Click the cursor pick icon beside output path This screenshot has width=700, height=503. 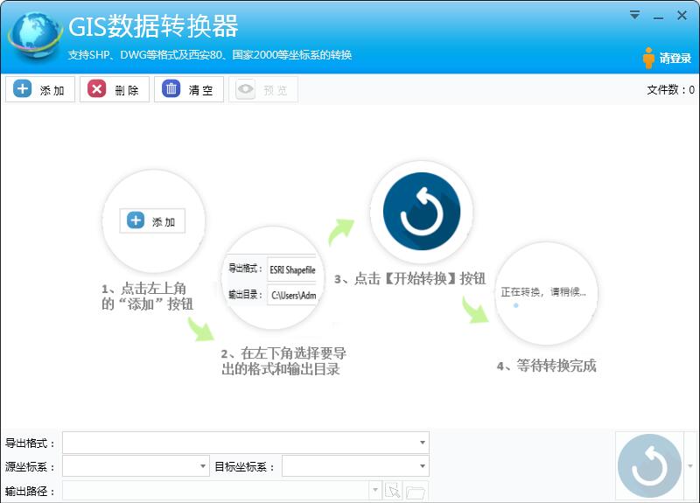(x=393, y=492)
